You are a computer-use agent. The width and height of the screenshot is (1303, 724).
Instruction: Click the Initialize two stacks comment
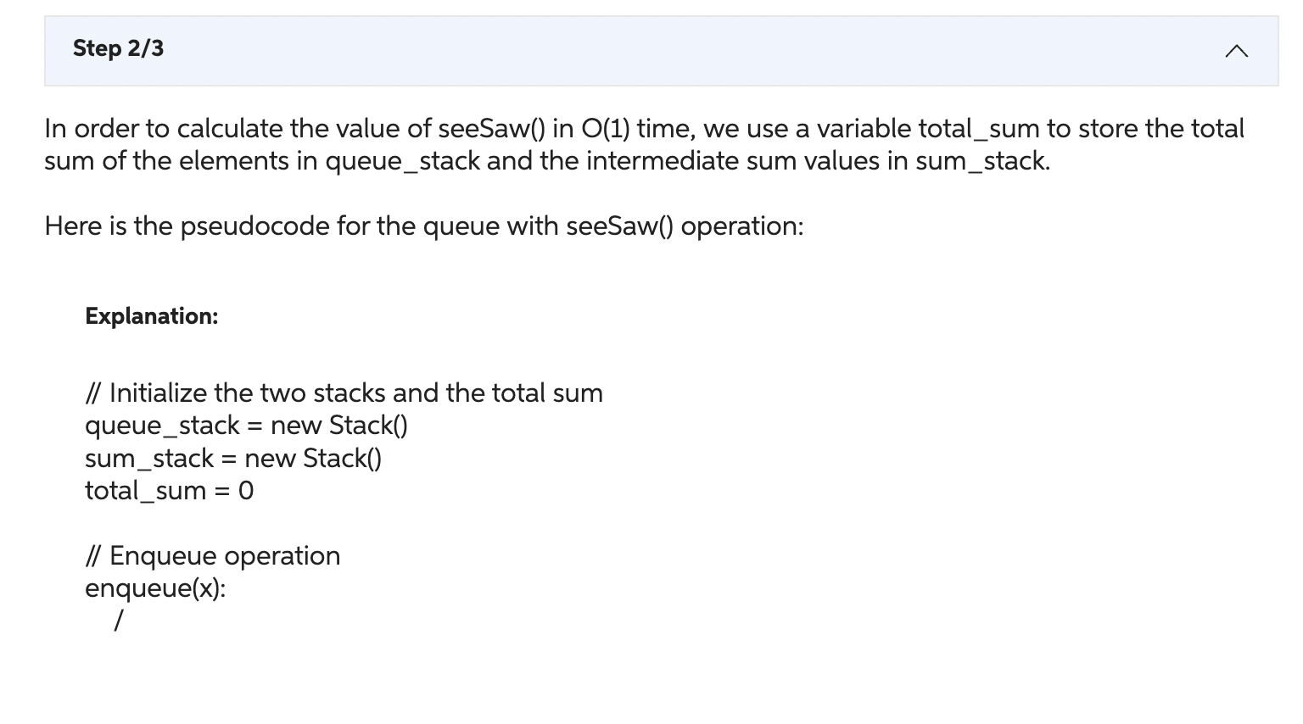pos(344,393)
